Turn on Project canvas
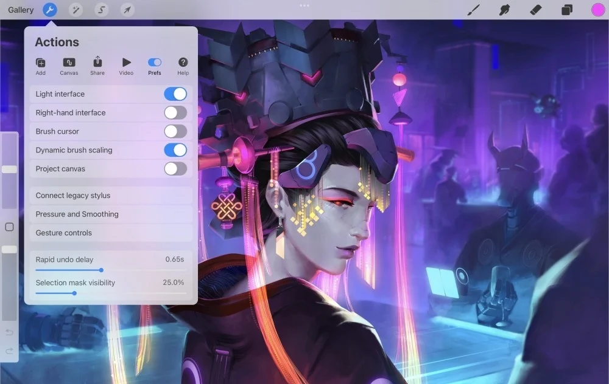Image resolution: width=609 pixels, height=384 pixels. click(x=176, y=169)
